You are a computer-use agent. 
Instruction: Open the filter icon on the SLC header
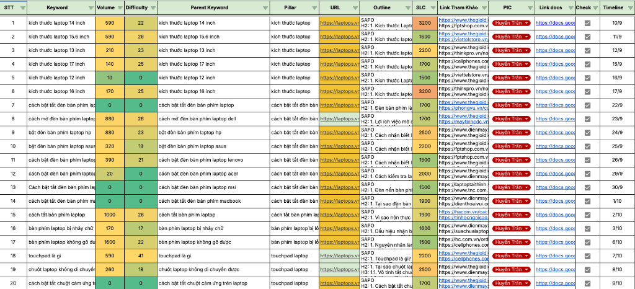432,7
